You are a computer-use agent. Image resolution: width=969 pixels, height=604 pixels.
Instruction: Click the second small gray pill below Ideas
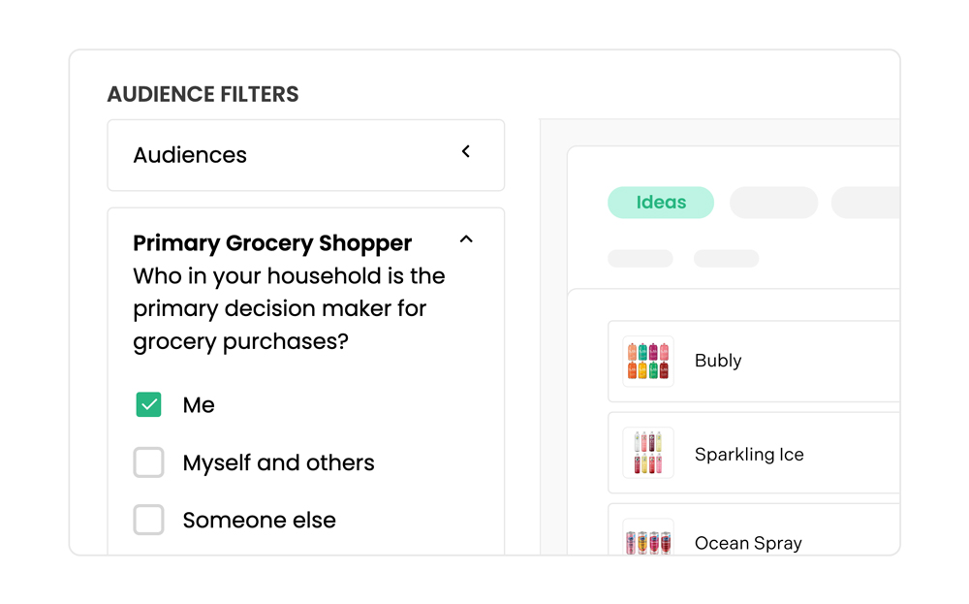coord(726,259)
